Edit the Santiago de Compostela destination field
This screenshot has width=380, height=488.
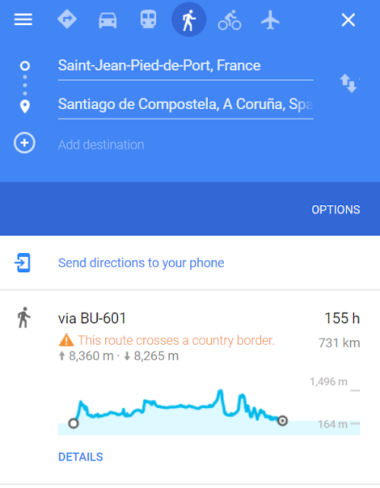pos(186,105)
